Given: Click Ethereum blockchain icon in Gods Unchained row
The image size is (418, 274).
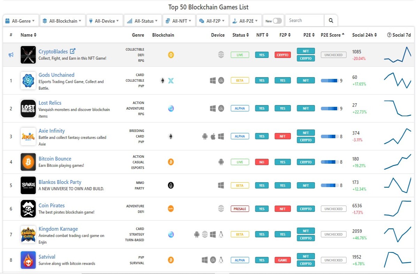Looking at the screenshot, I should 162,81.
